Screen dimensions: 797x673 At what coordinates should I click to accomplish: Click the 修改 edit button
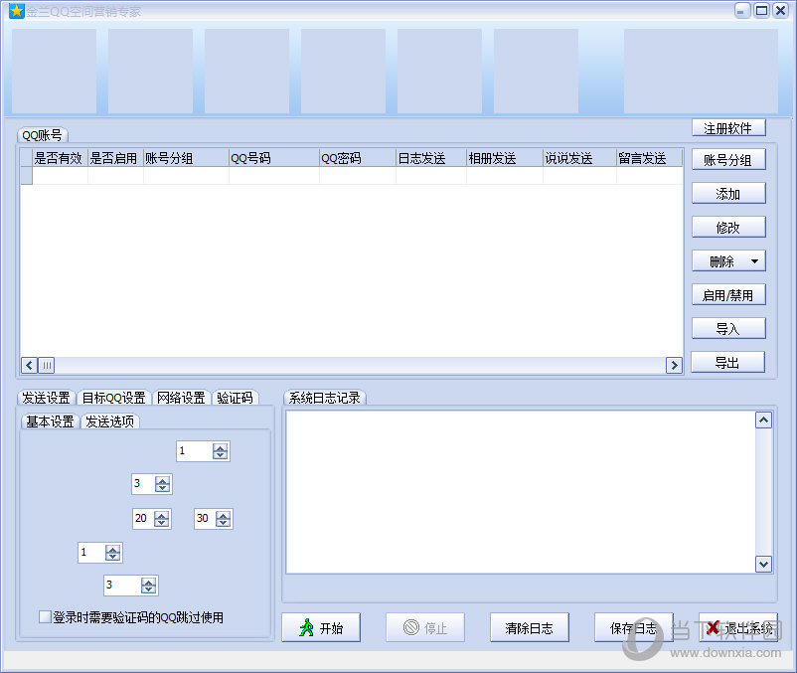click(728, 228)
